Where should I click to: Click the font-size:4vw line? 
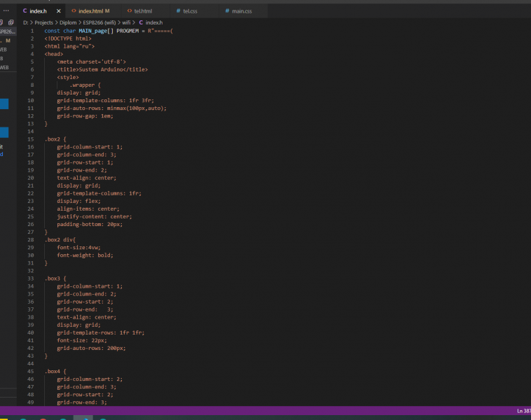click(78, 247)
